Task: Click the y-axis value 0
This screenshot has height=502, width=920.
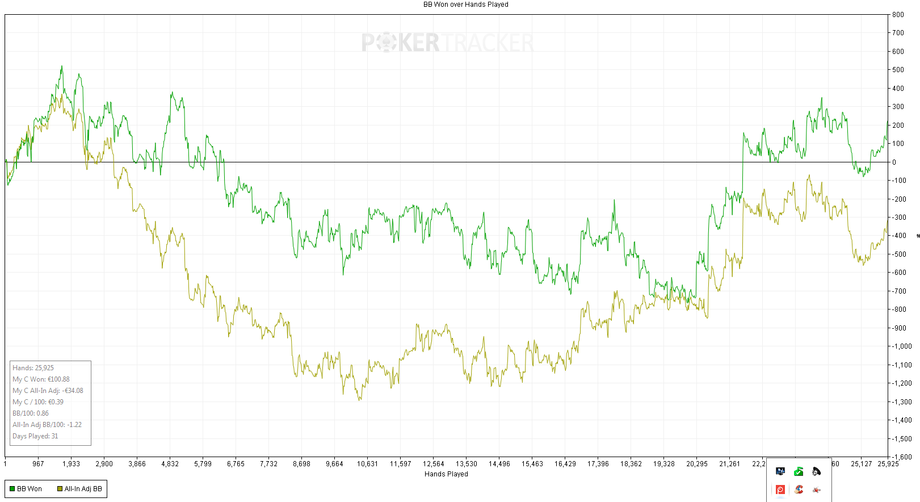Action: [894, 162]
